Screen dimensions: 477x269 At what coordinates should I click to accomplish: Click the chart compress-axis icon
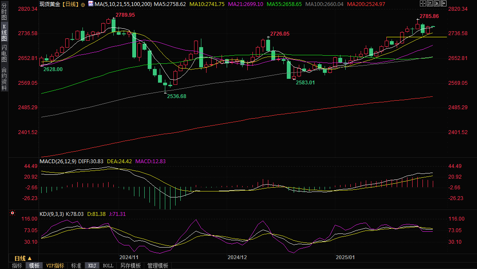(430, 4)
